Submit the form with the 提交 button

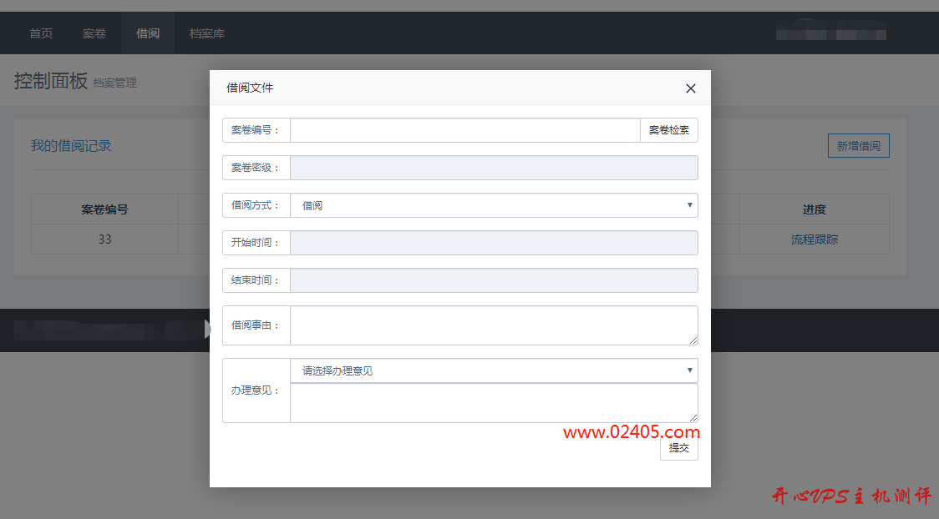678,447
